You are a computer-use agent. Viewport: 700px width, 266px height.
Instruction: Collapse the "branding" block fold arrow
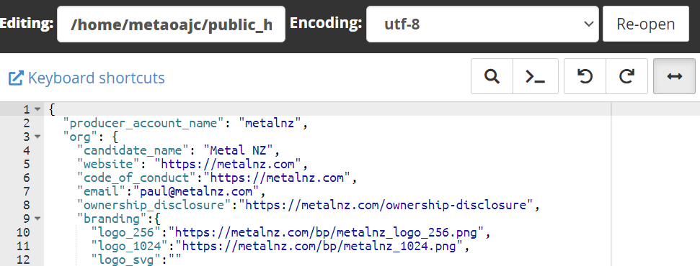[x=37, y=219]
